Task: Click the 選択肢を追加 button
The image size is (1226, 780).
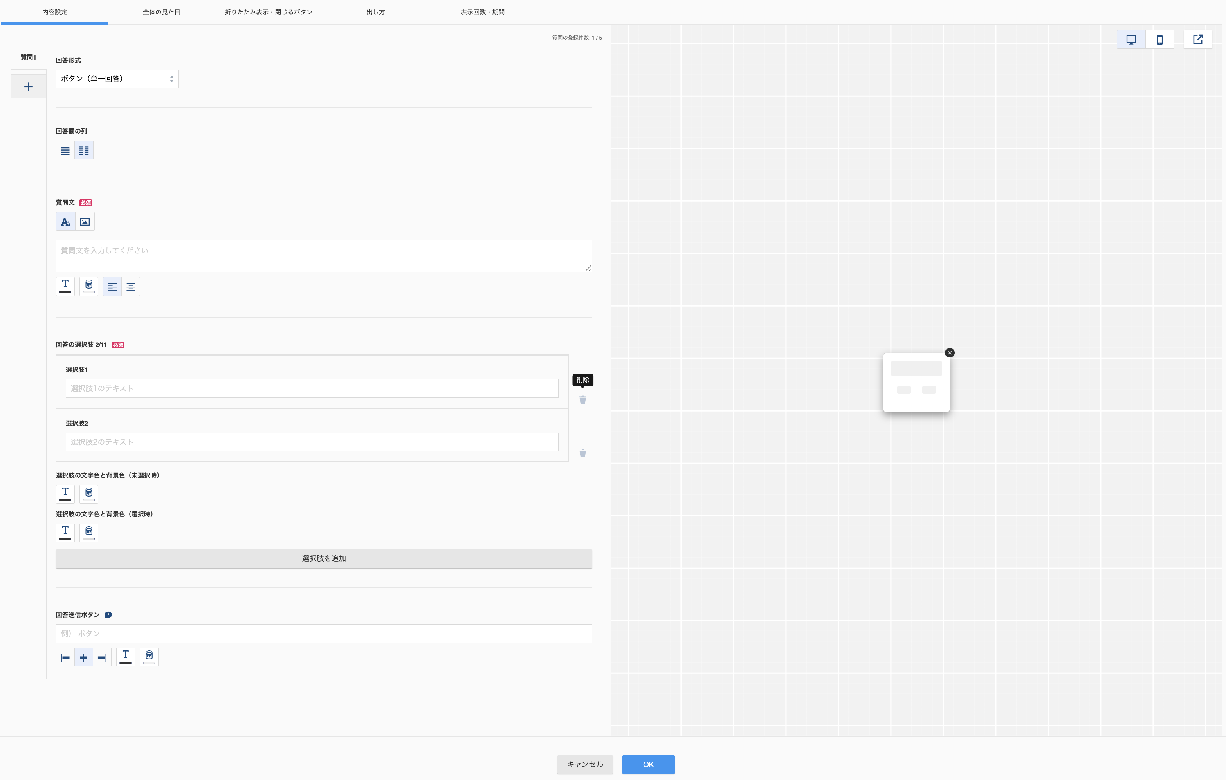Action: pyautogui.click(x=324, y=558)
